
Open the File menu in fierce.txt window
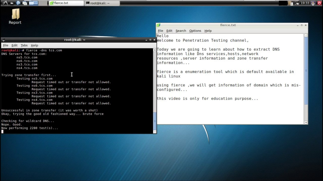[160, 31]
